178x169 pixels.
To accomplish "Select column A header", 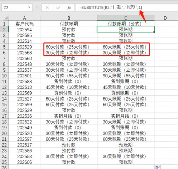I will [x=25, y=18].
